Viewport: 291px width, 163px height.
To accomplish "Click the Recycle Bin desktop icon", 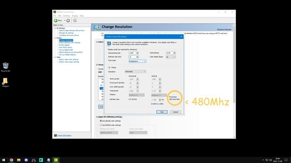I will coord(5,67).
